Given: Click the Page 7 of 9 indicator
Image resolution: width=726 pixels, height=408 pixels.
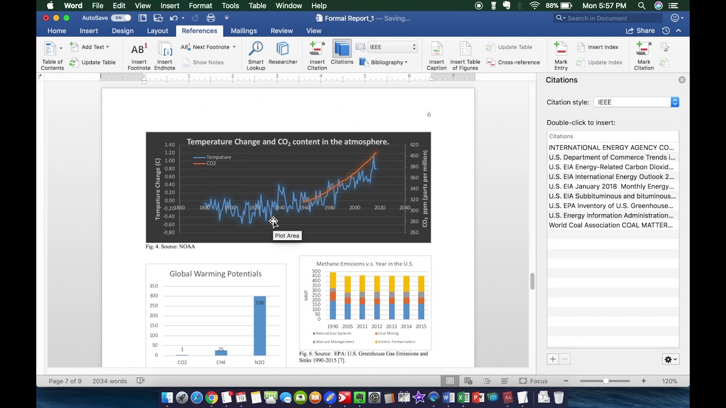Looking at the screenshot, I should click(x=65, y=381).
